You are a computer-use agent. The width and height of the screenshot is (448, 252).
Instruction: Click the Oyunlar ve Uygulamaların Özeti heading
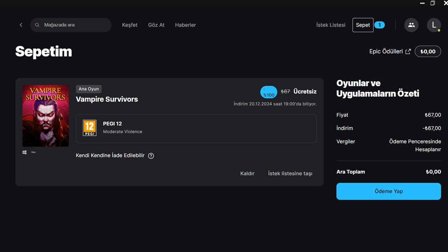click(378, 89)
